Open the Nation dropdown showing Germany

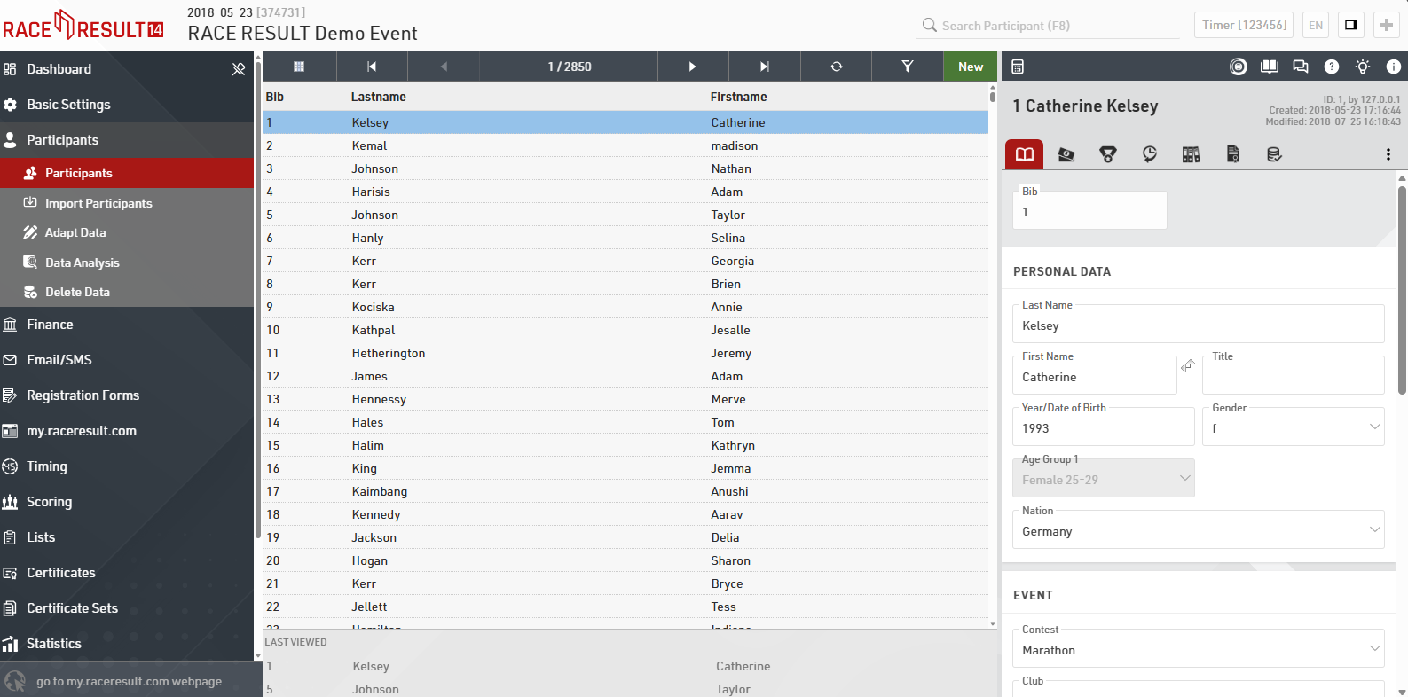pos(1374,530)
